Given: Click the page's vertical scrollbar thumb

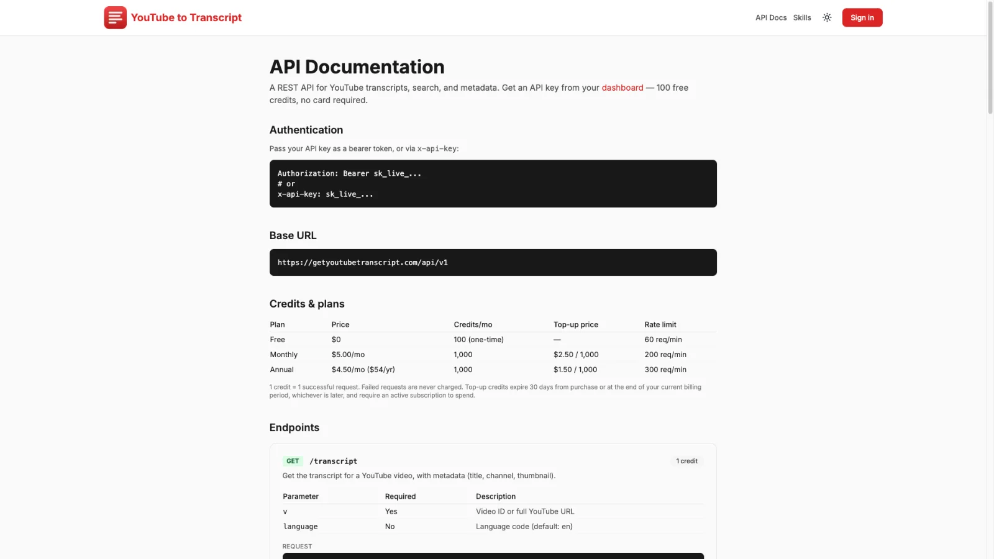Looking at the screenshot, I should [x=990, y=57].
